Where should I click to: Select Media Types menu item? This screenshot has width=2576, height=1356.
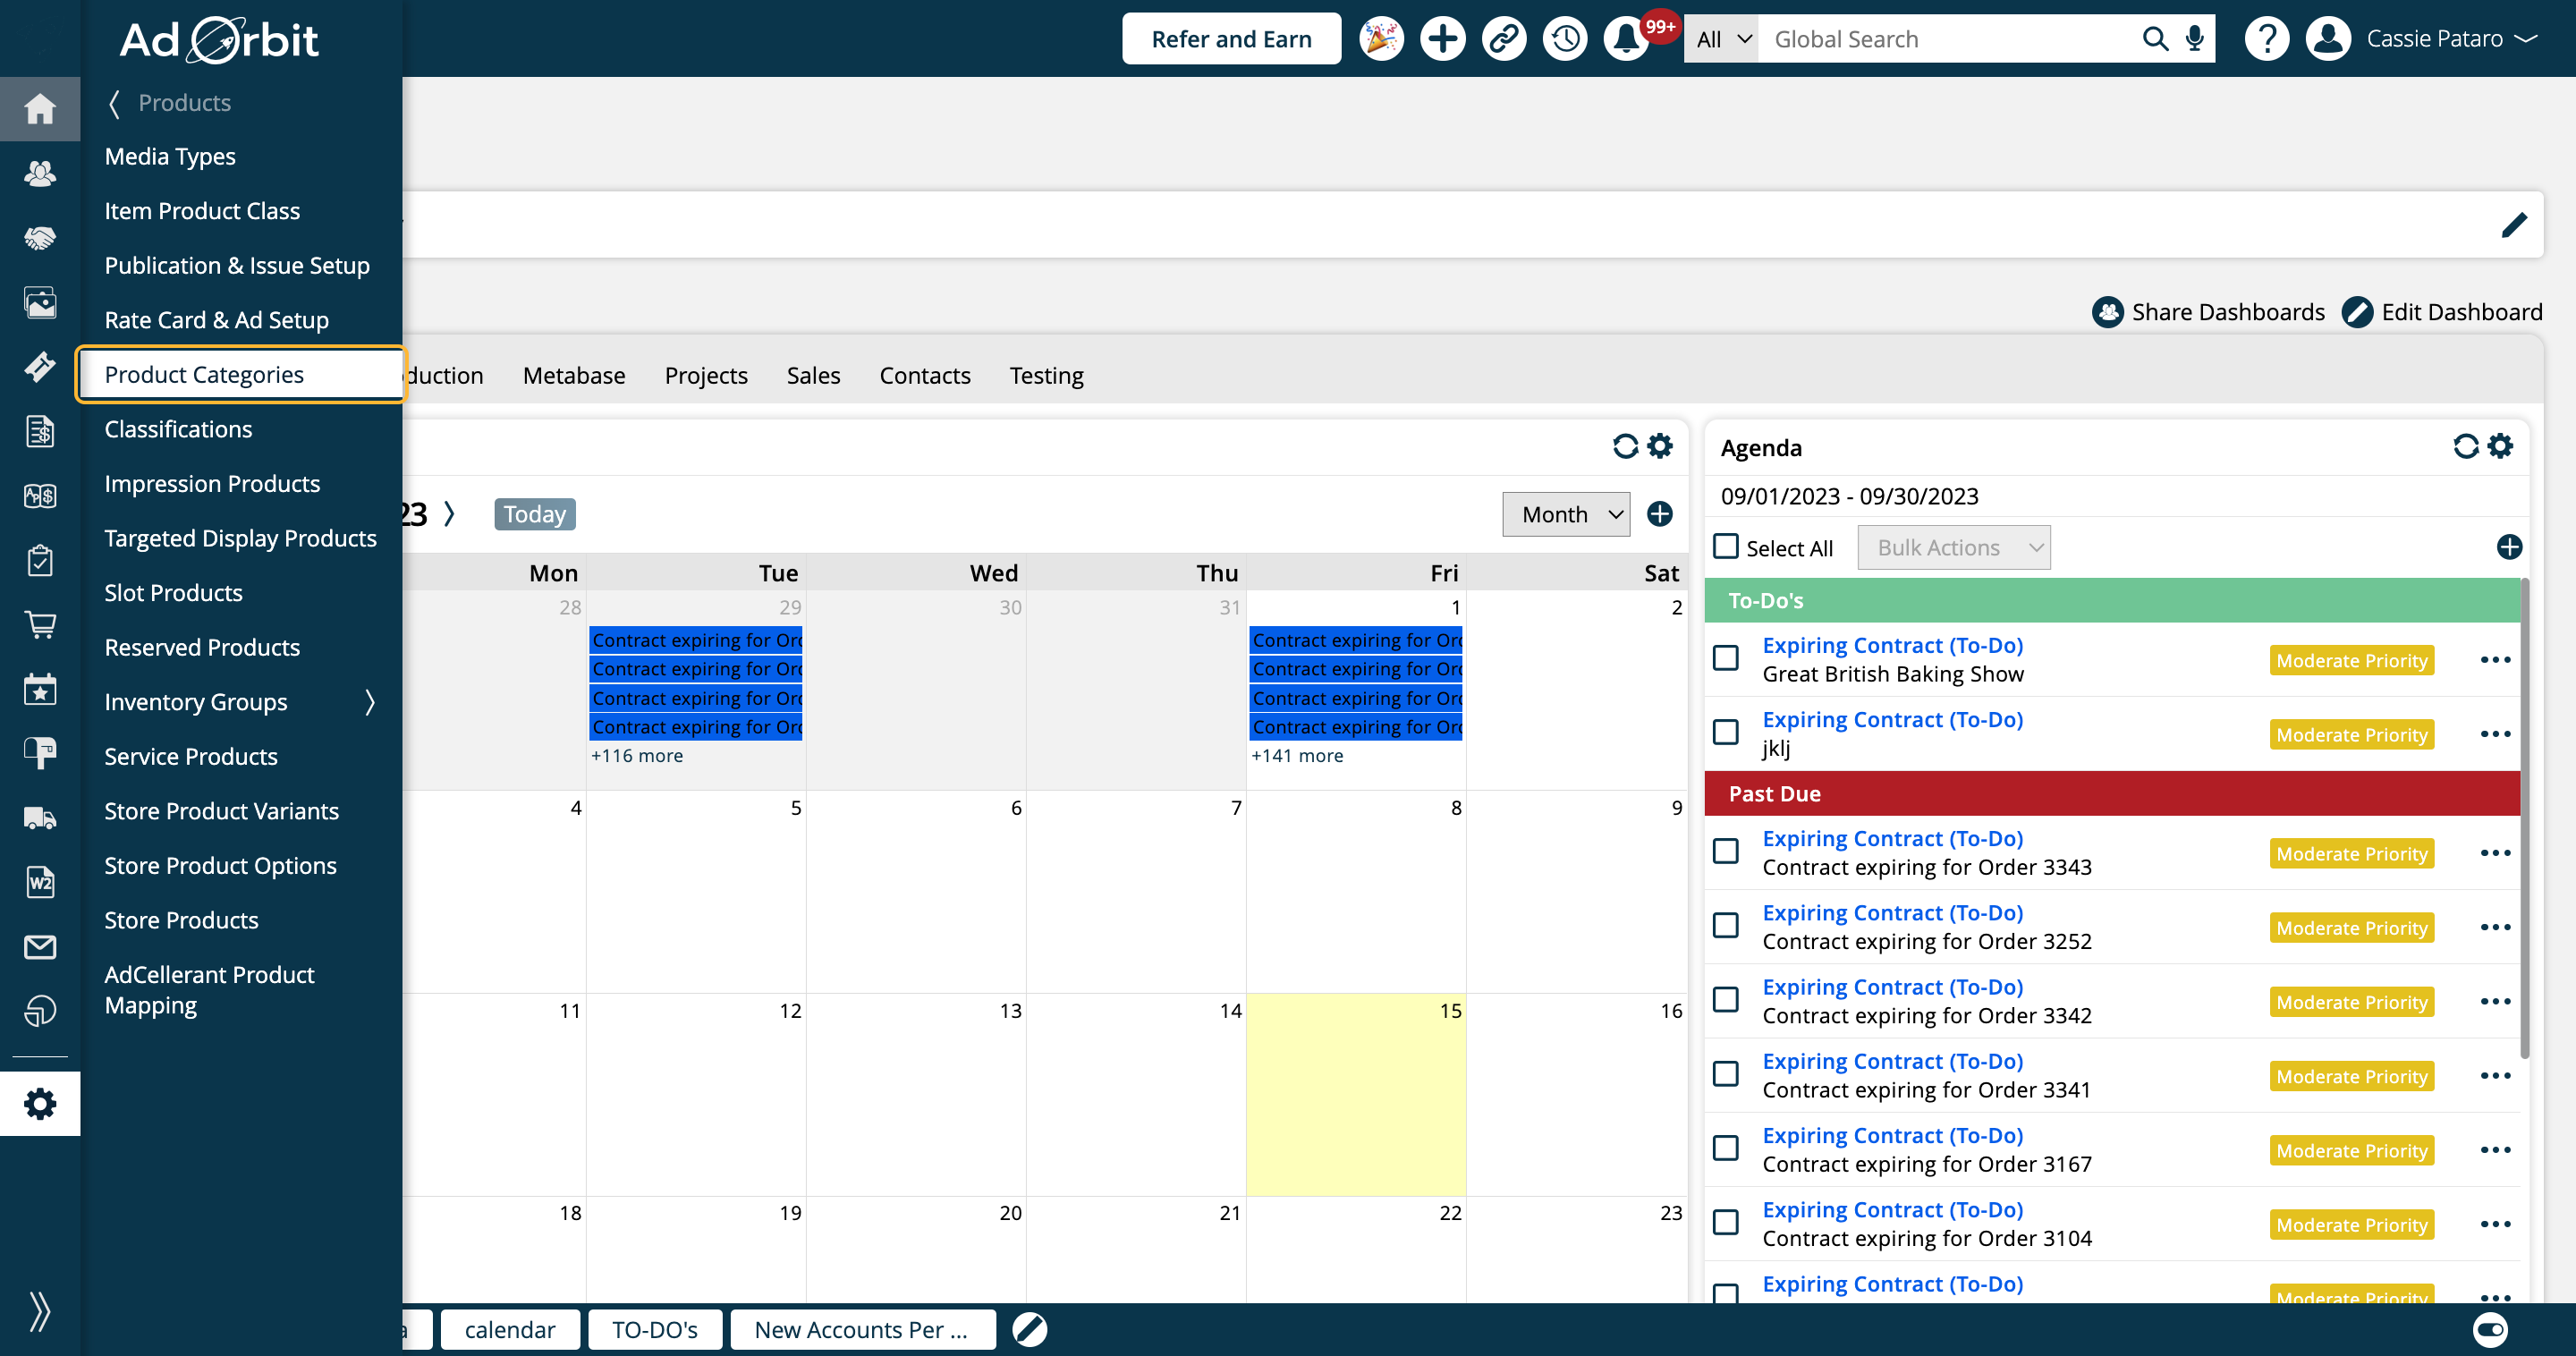[x=170, y=157]
